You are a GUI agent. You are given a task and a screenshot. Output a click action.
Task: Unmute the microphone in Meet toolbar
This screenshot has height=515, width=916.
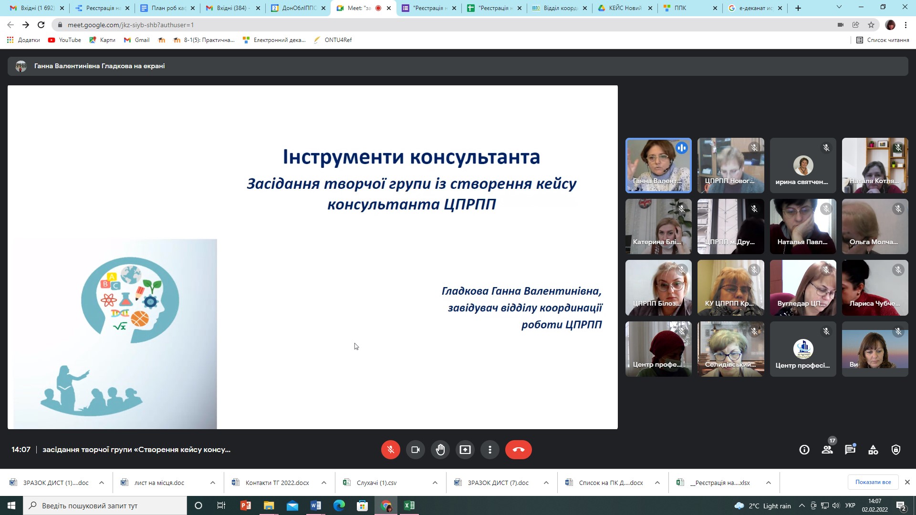pyautogui.click(x=390, y=450)
